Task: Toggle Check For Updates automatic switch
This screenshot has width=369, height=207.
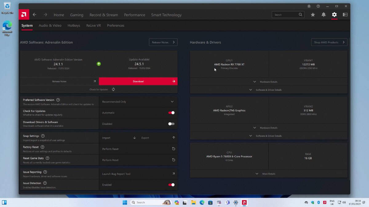Action: pos(171,113)
